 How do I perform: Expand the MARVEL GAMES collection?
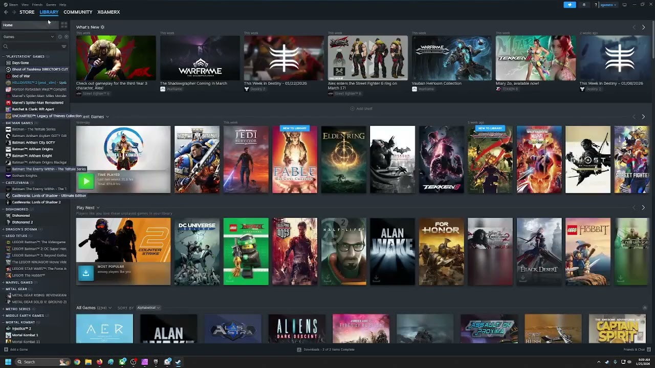coord(3,282)
